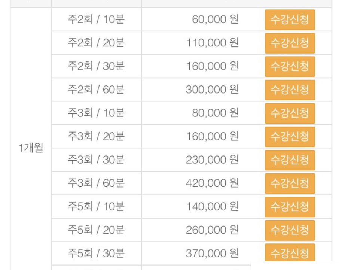
Task: Select the 주2회 / 10분 course label
Action: (96, 19)
